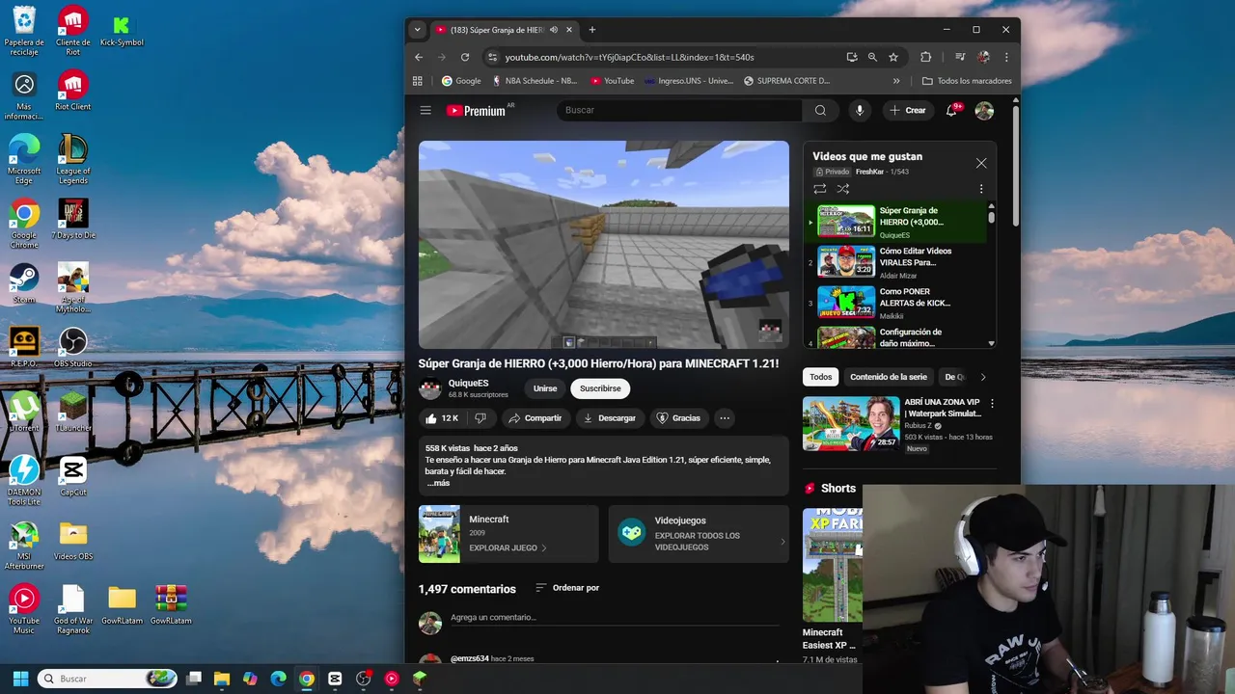Image resolution: width=1235 pixels, height=694 pixels.
Task: Bookmark this page with star icon
Action: [x=893, y=57]
